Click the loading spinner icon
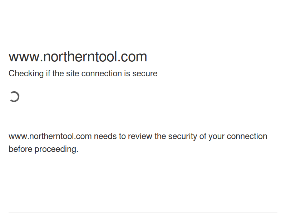The image size is (286, 214). coord(14,97)
